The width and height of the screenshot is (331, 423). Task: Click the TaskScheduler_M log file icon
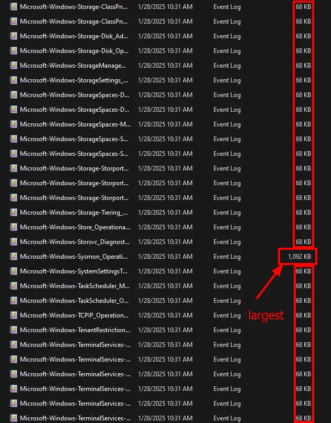click(14, 286)
